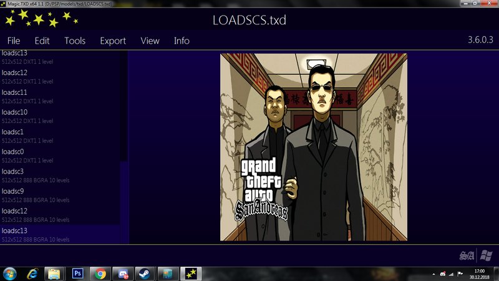This screenshot has width=499, height=281.
Task: Open Discord from the taskbar
Action: pos(123,274)
